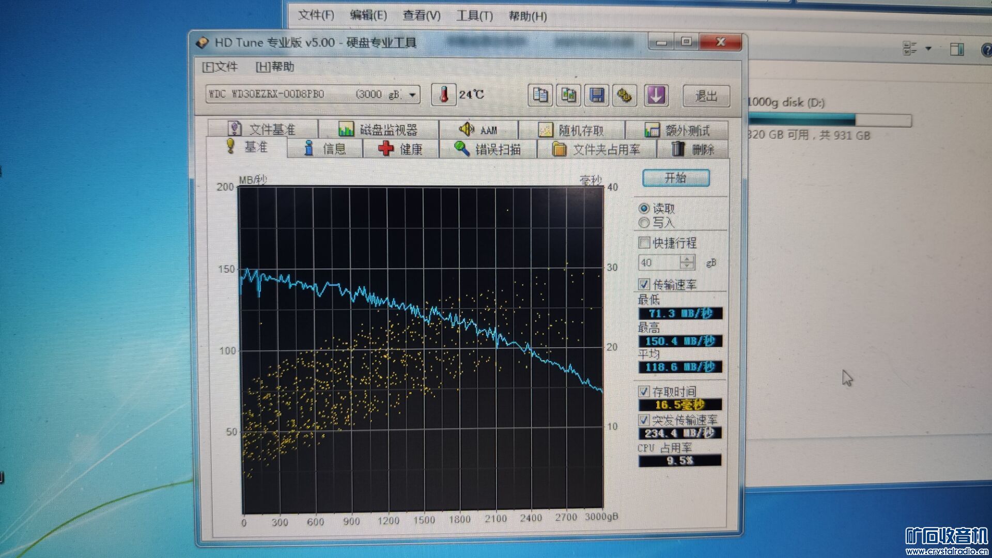Open the 删除 erase tab
This screenshot has height=558, width=992.
pos(693,150)
